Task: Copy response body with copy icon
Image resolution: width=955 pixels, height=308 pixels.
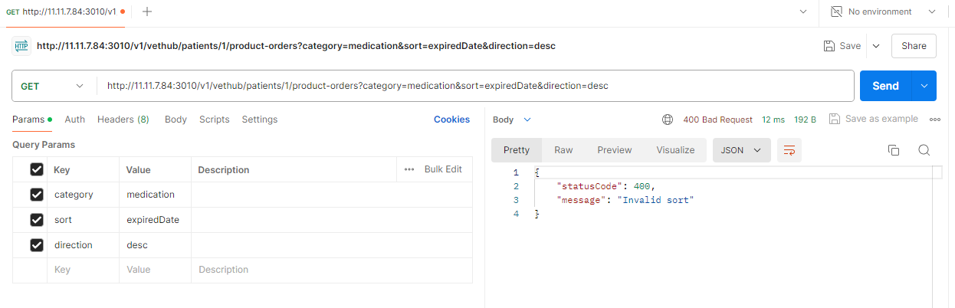Action: tap(893, 150)
